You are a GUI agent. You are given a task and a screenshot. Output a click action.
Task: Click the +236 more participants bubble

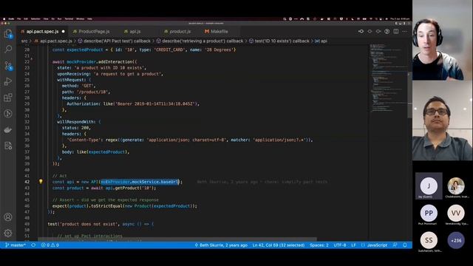click(456, 240)
